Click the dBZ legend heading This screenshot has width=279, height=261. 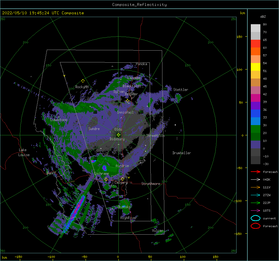(263, 16)
